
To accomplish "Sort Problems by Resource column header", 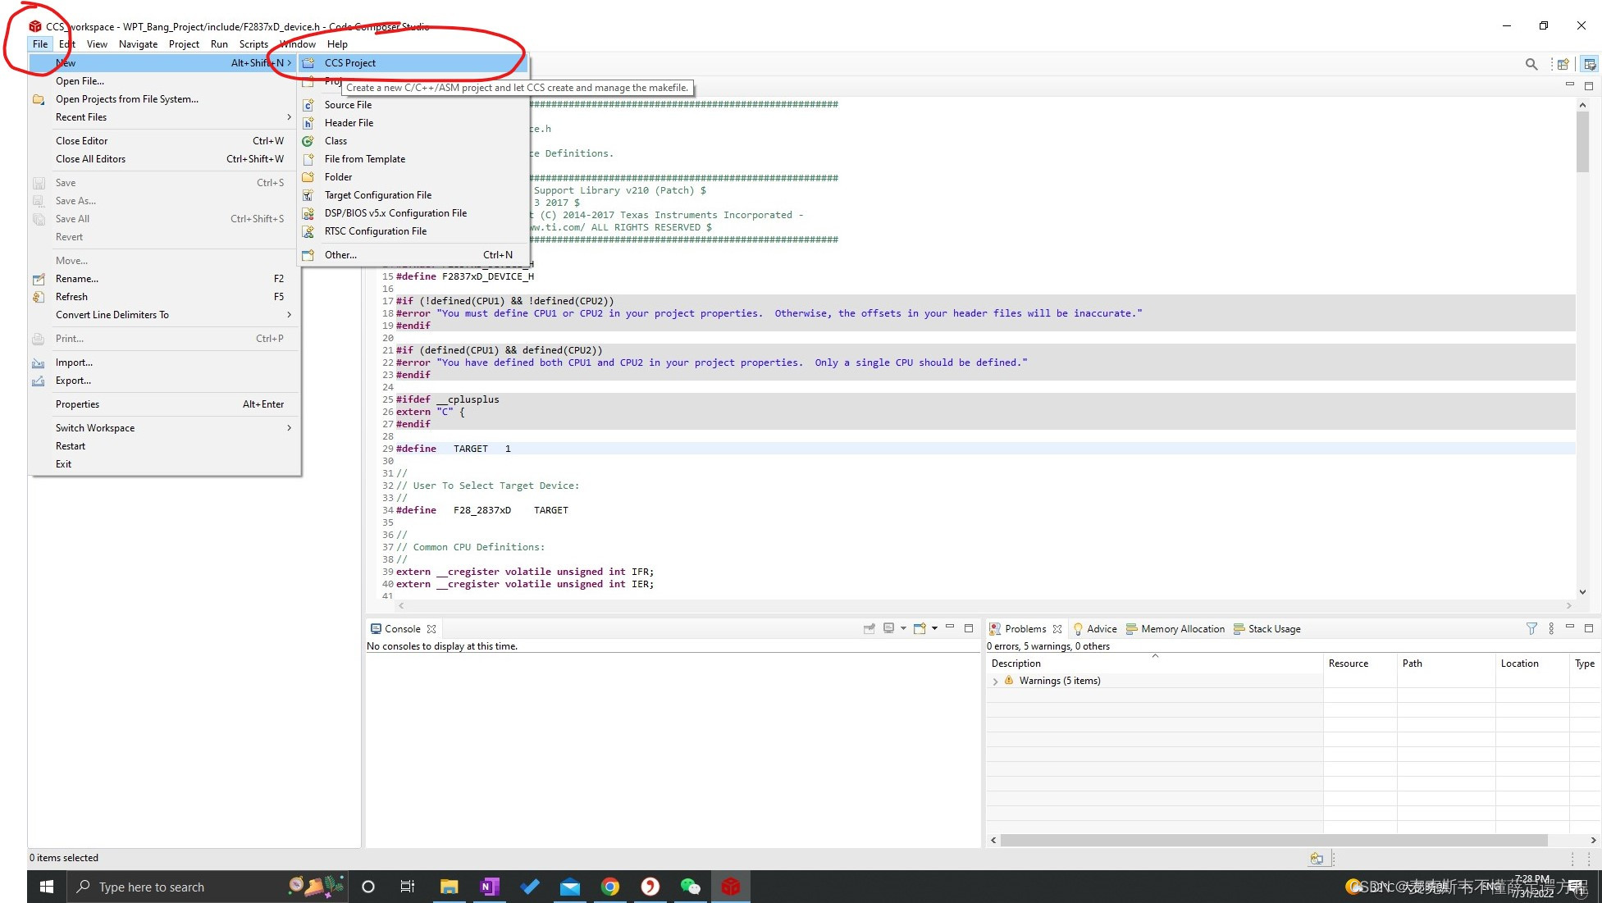I will click(1360, 664).
